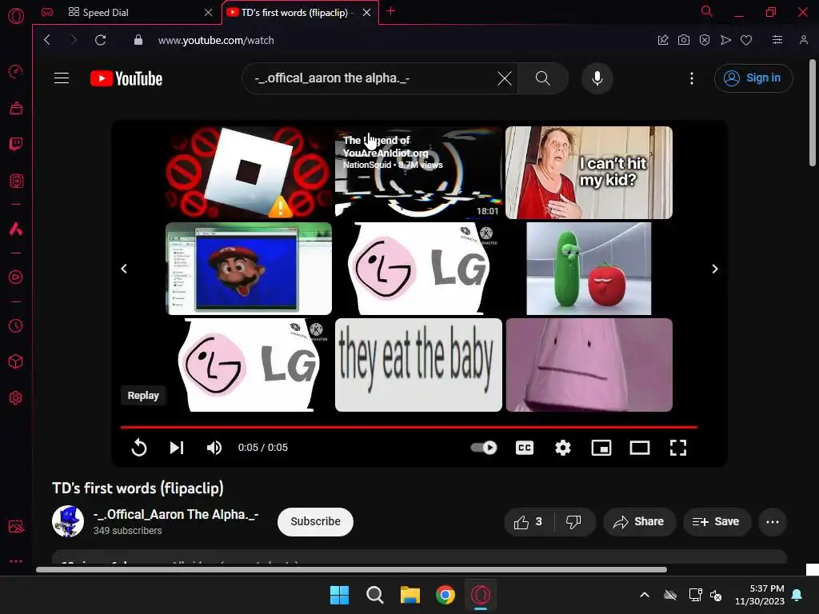Open Opera settings gear in sidebar
This screenshot has width=819, height=614.
pyautogui.click(x=16, y=398)
